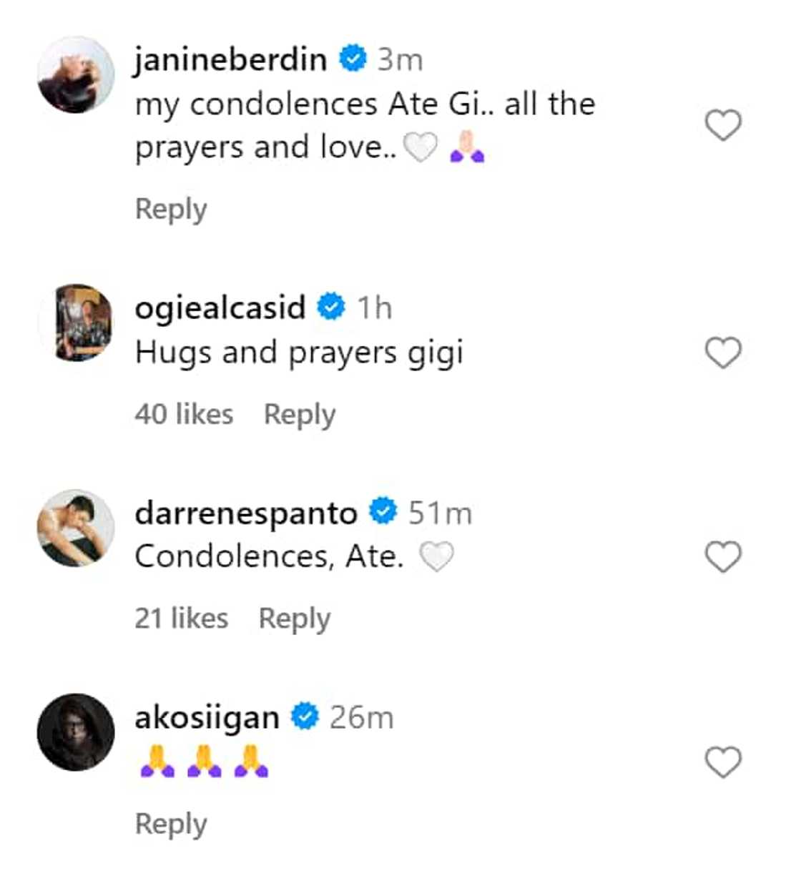
Task: Like darrenespanto's condolences comment
Action: tap(723, 557)
